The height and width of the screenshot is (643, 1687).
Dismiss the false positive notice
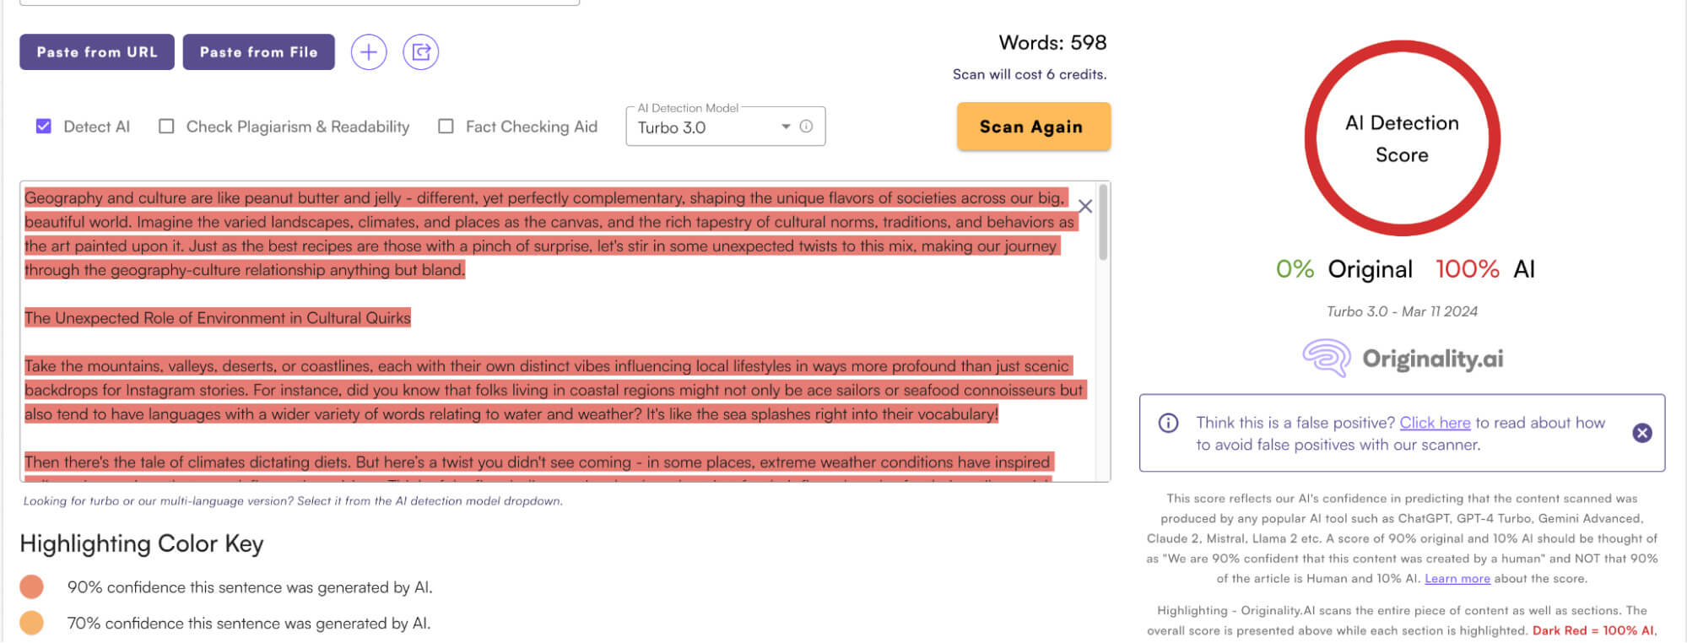point(1642,433)
